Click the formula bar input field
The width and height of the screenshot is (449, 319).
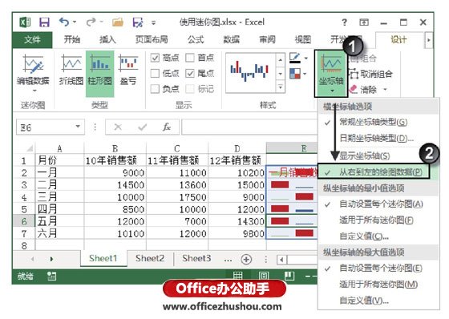click(x=249, y=127)
